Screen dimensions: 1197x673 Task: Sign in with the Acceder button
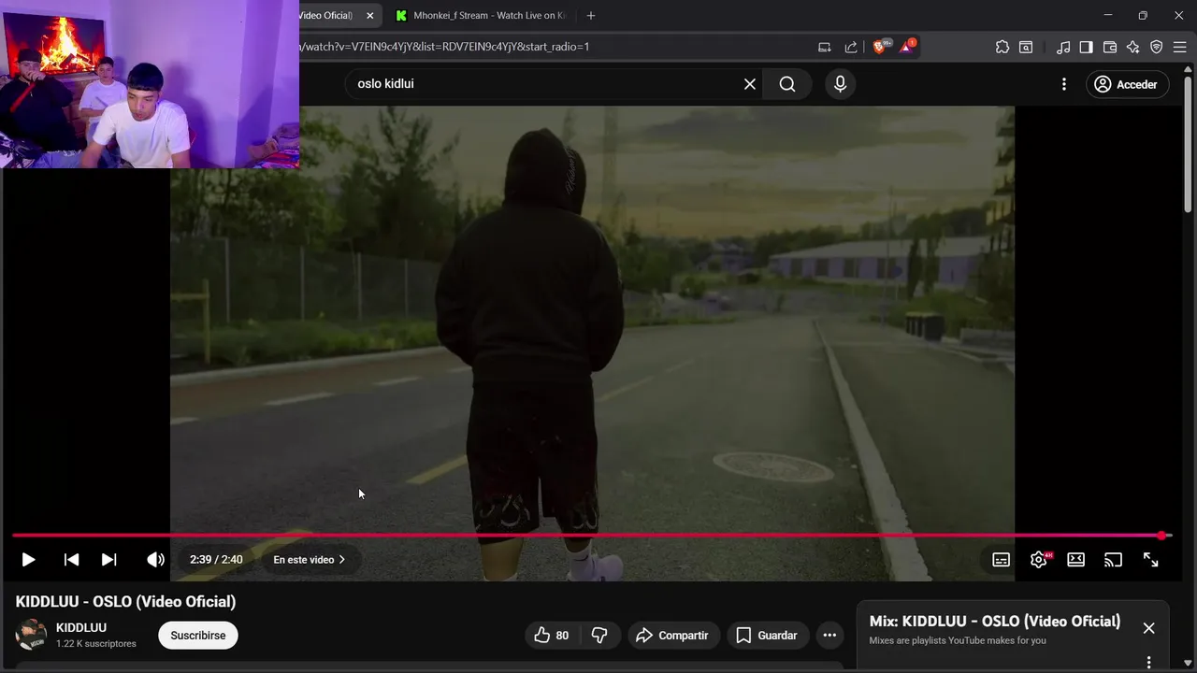pos(1126,84)
